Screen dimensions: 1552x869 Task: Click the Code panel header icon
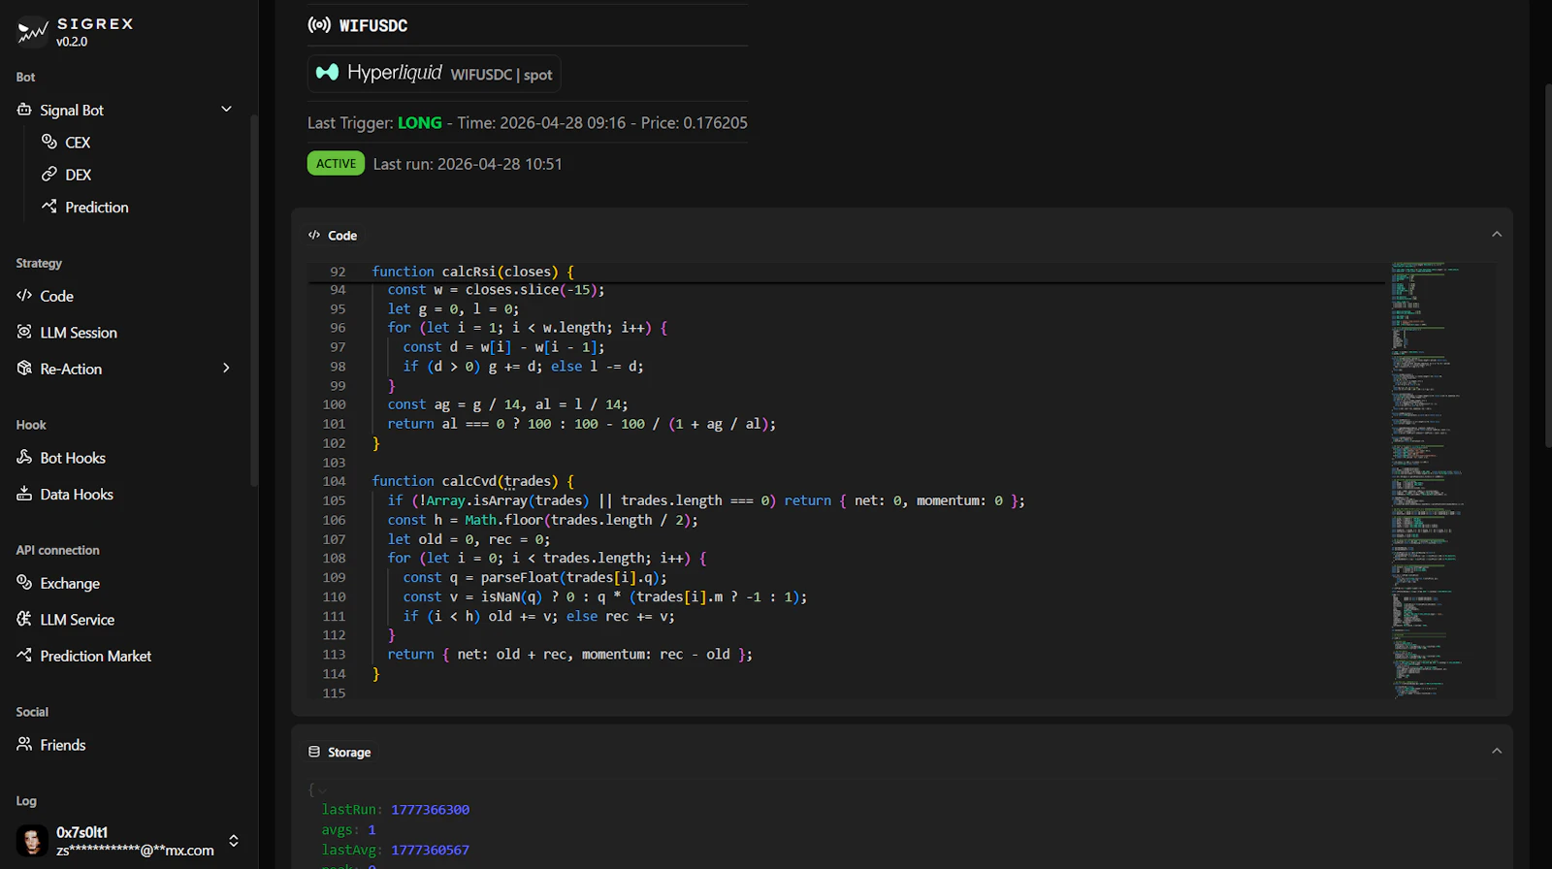314,235
